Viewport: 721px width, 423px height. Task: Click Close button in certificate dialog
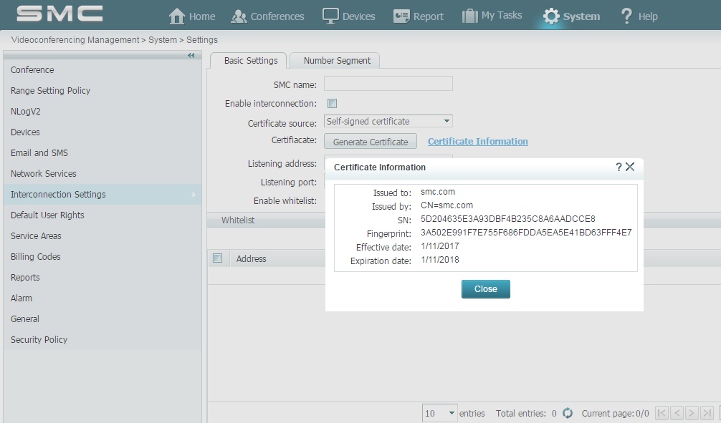click(x=486, y=289)
